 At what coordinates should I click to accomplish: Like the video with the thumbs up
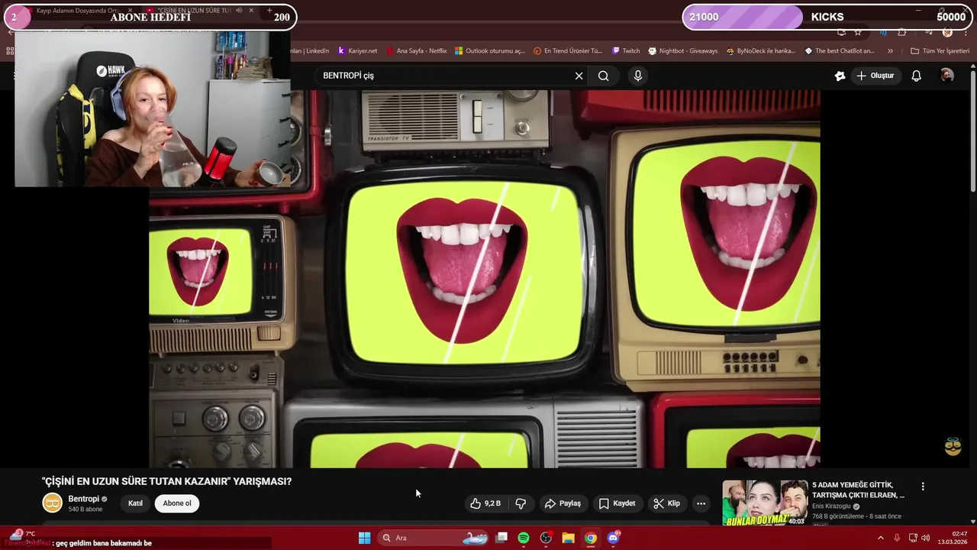[486, 503]
